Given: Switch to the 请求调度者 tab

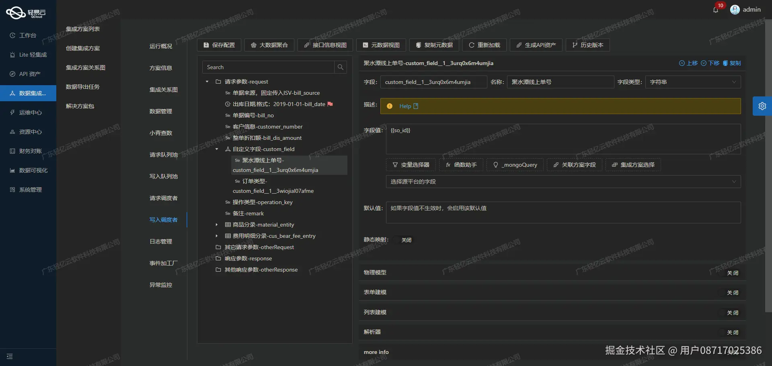Looking at the screenshot, I should (x=164, y=198).
